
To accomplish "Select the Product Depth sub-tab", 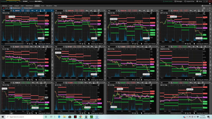I will pyautogui.click(x=27, y=8).
